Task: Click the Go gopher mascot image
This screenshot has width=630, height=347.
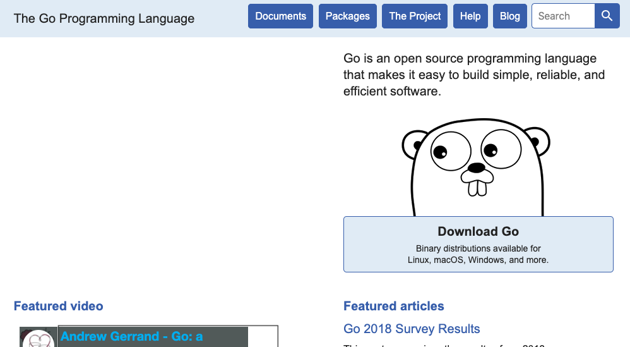Action: click(x=476, y=167)
